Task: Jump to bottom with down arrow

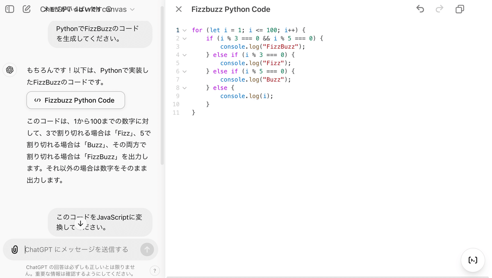Action: point(80,224)
